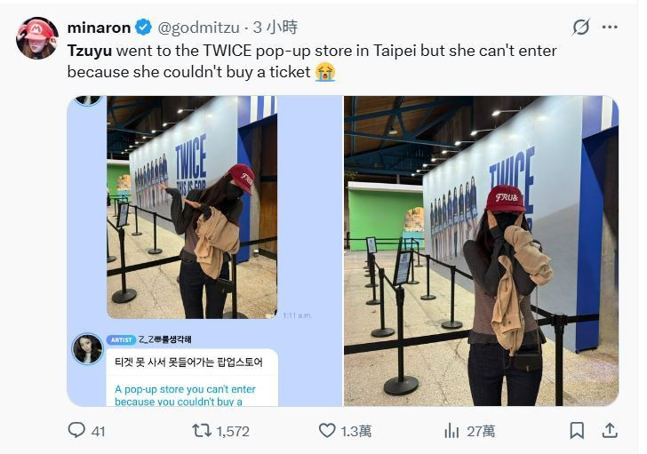Bookmark this tweet
The image size is (647, 454).
pos(577,431)
